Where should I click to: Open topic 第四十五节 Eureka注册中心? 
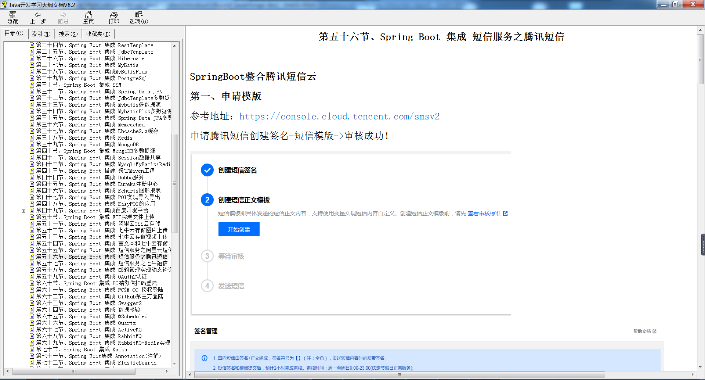pyautogui.click(x=97, y=184)
